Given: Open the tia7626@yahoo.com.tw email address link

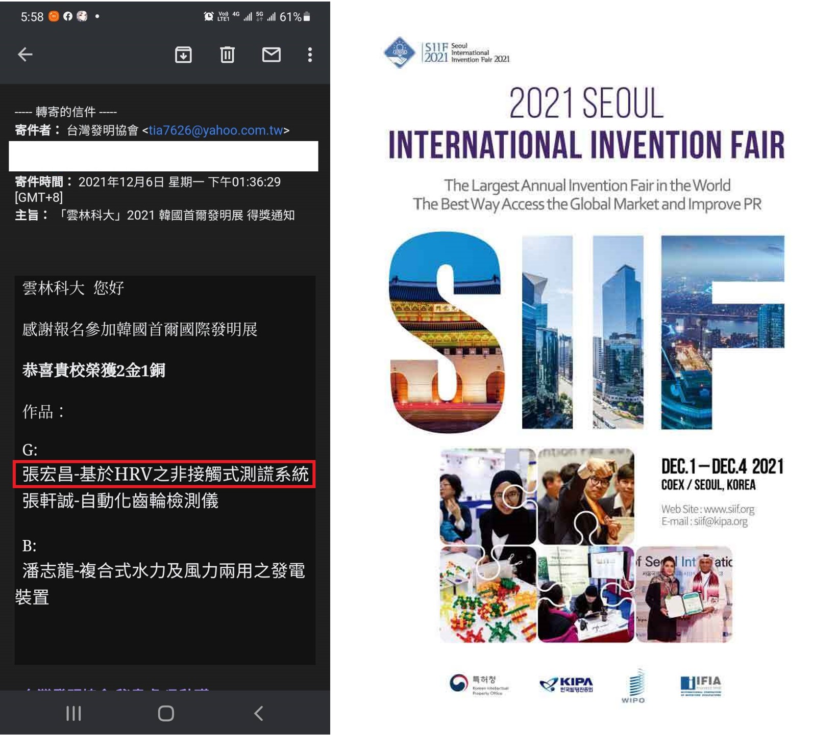Looking at the screenshot, I should click(x=216, y=130).
